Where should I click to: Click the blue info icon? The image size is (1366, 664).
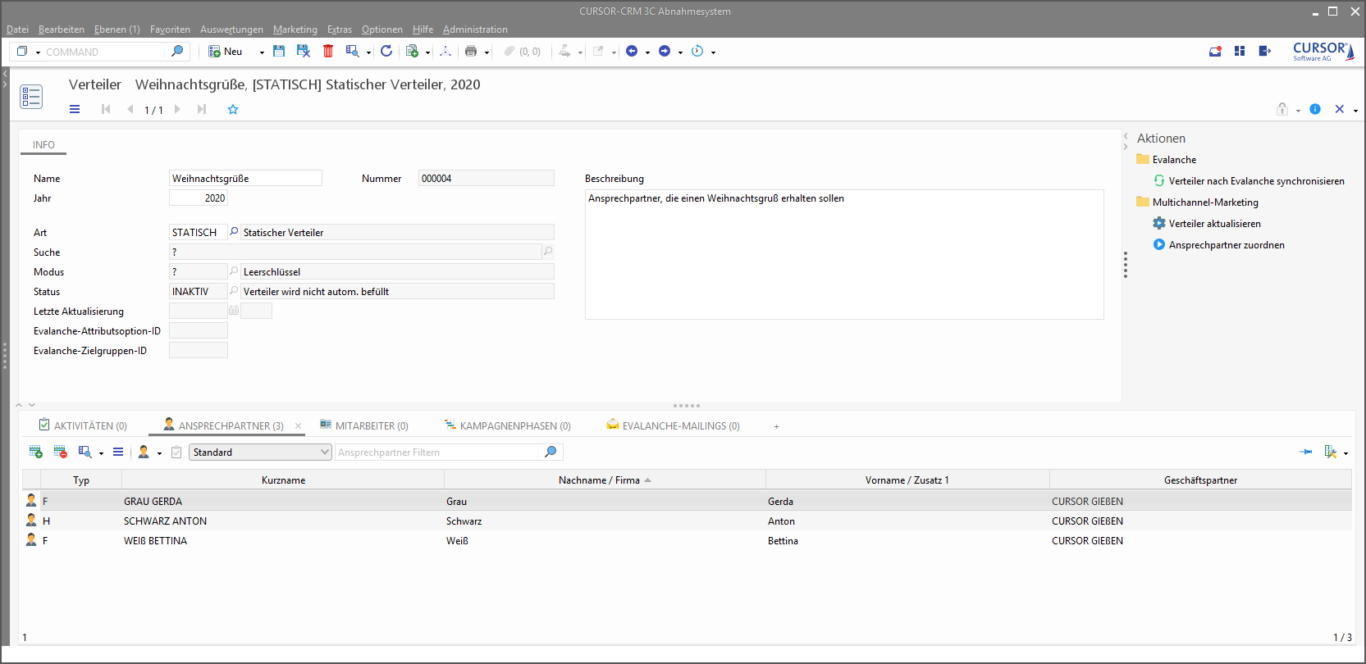coord(1315,110)
